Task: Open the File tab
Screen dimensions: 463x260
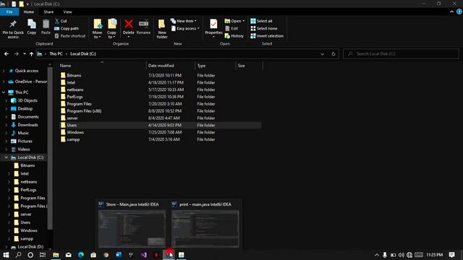Action: coord(9,12)
